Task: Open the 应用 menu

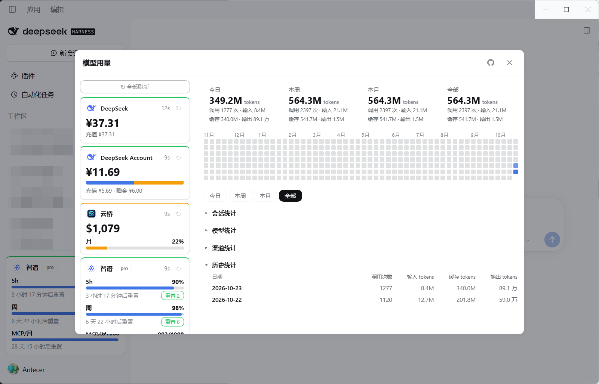Action: pyautogui.click(x=34, y=9)
